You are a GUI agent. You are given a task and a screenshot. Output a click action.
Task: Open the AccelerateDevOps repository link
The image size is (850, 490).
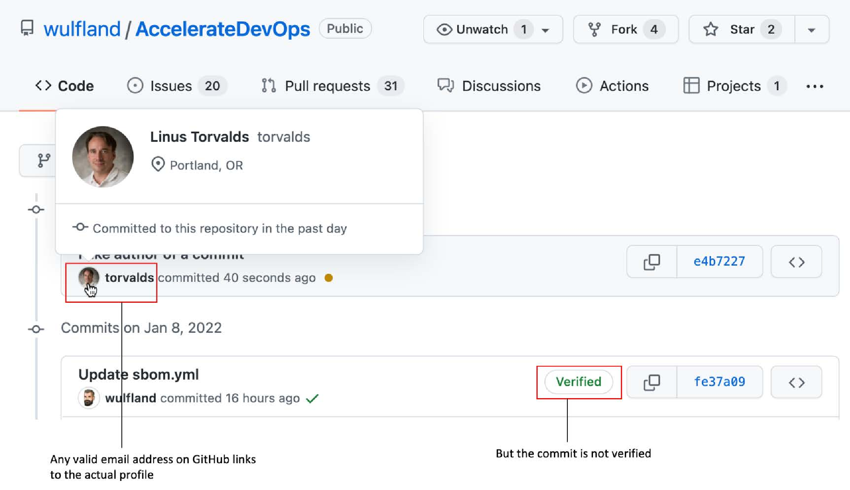point(223,29)
